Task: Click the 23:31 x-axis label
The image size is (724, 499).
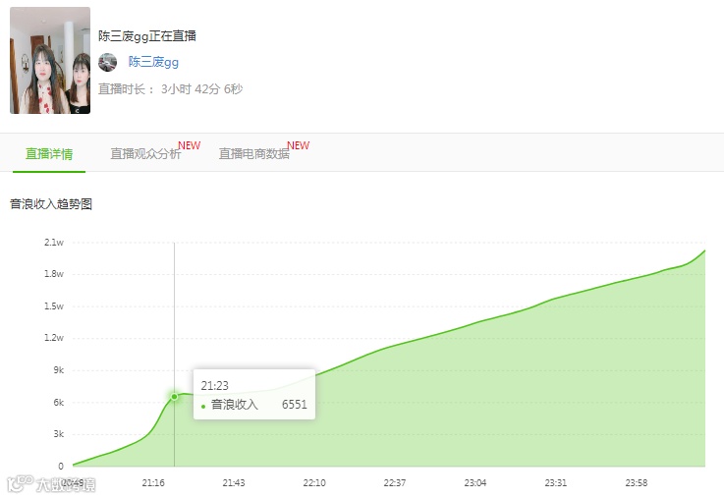Action: click(x=556, y=483)
